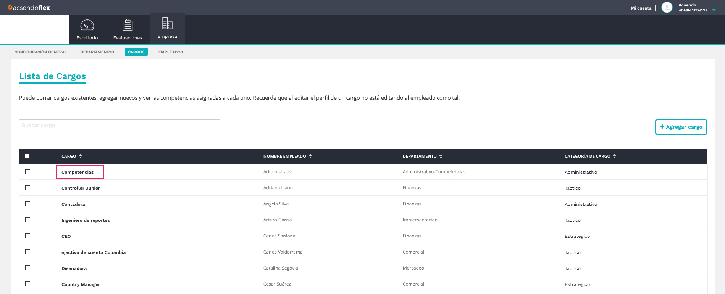Image resolution: width=725 pixels, height=294 pixels.
Task: Click employee name Catalina Segovia
Action: coord(280,268)
